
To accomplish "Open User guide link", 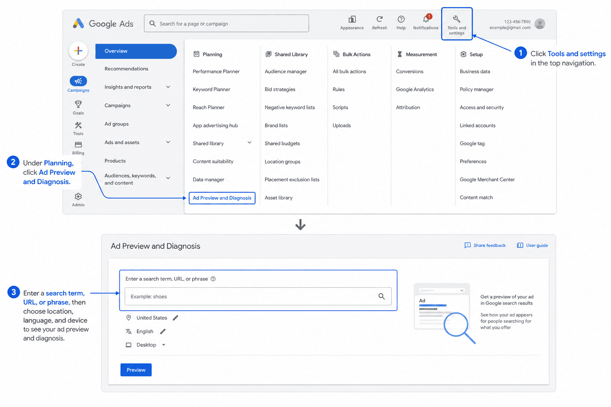I will [x=533, y=245].
